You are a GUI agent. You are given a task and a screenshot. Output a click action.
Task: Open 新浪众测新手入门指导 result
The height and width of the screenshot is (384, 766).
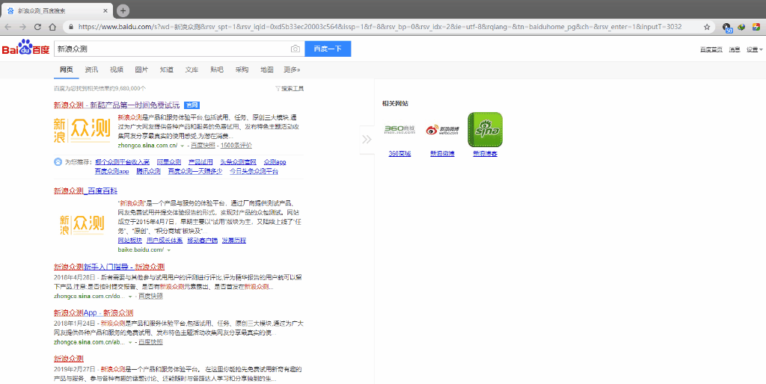tap(109, 267)
